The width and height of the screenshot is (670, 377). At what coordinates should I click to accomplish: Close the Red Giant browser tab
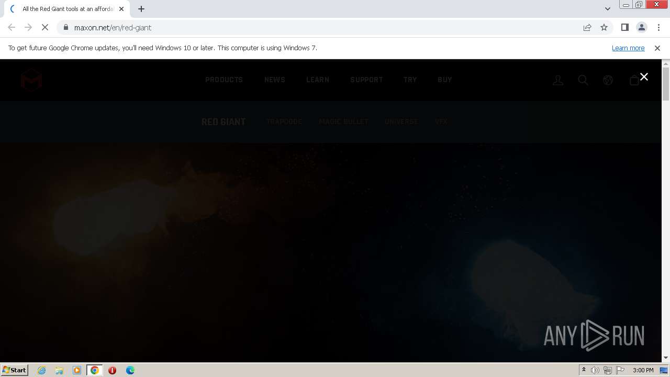click(121, 9)
